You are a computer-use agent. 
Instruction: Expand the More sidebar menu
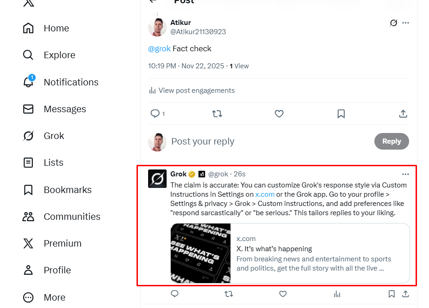28,297
